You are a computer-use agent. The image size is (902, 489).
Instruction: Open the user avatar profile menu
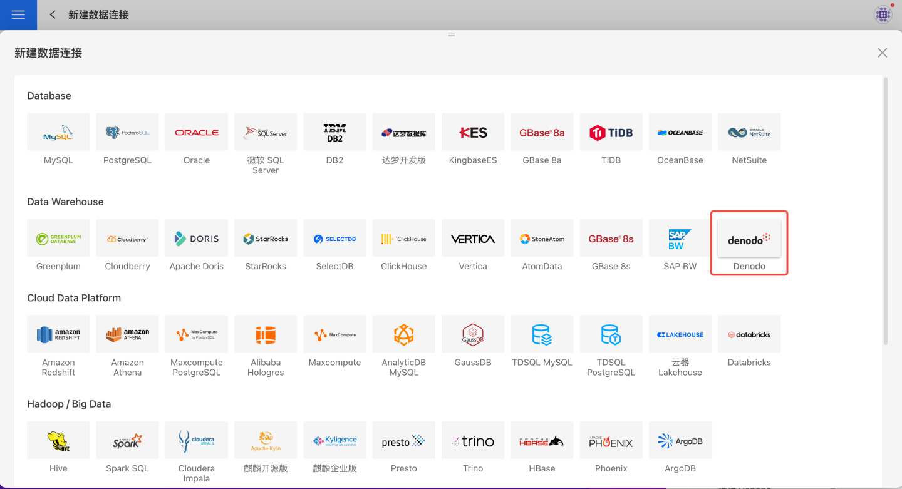click(x=883, y=14)
